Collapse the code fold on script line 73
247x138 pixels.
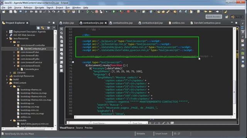[73, 62]
